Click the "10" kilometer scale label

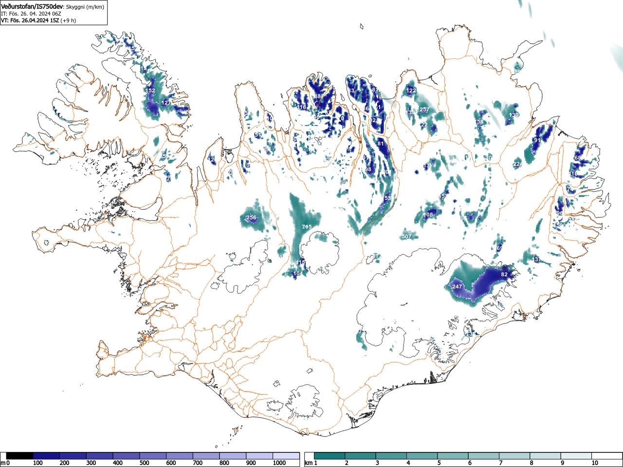(595, 463)
